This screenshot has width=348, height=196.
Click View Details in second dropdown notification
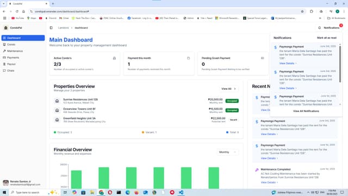288,88
